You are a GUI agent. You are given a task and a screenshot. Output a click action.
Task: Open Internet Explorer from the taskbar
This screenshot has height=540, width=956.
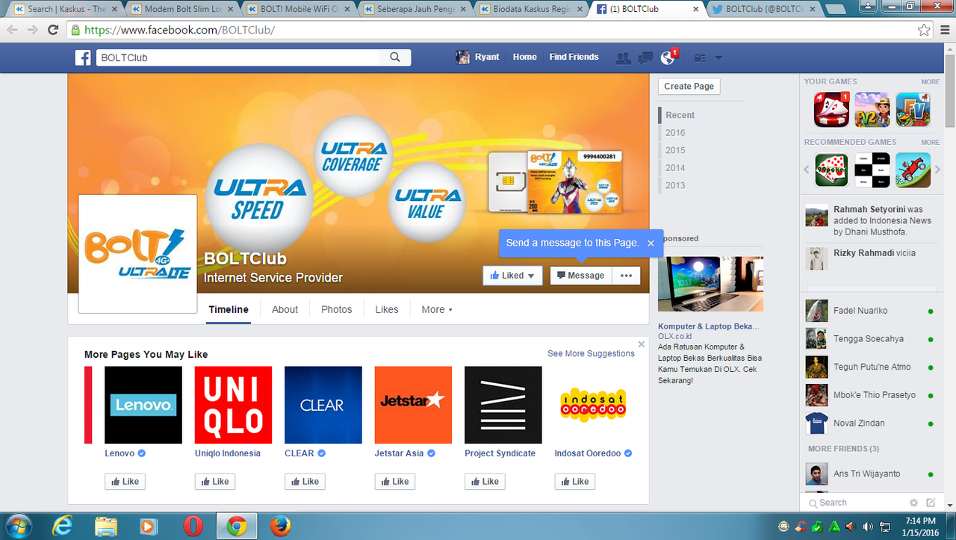(x=62, y=527)
